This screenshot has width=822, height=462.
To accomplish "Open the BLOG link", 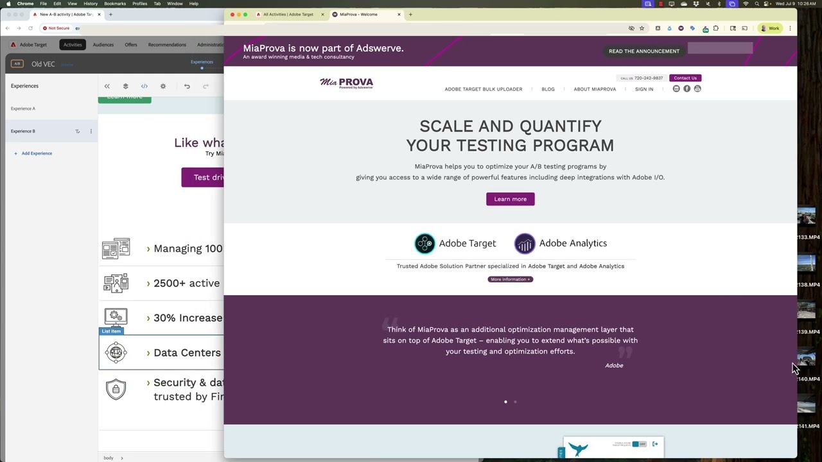I will click(548, 89).
